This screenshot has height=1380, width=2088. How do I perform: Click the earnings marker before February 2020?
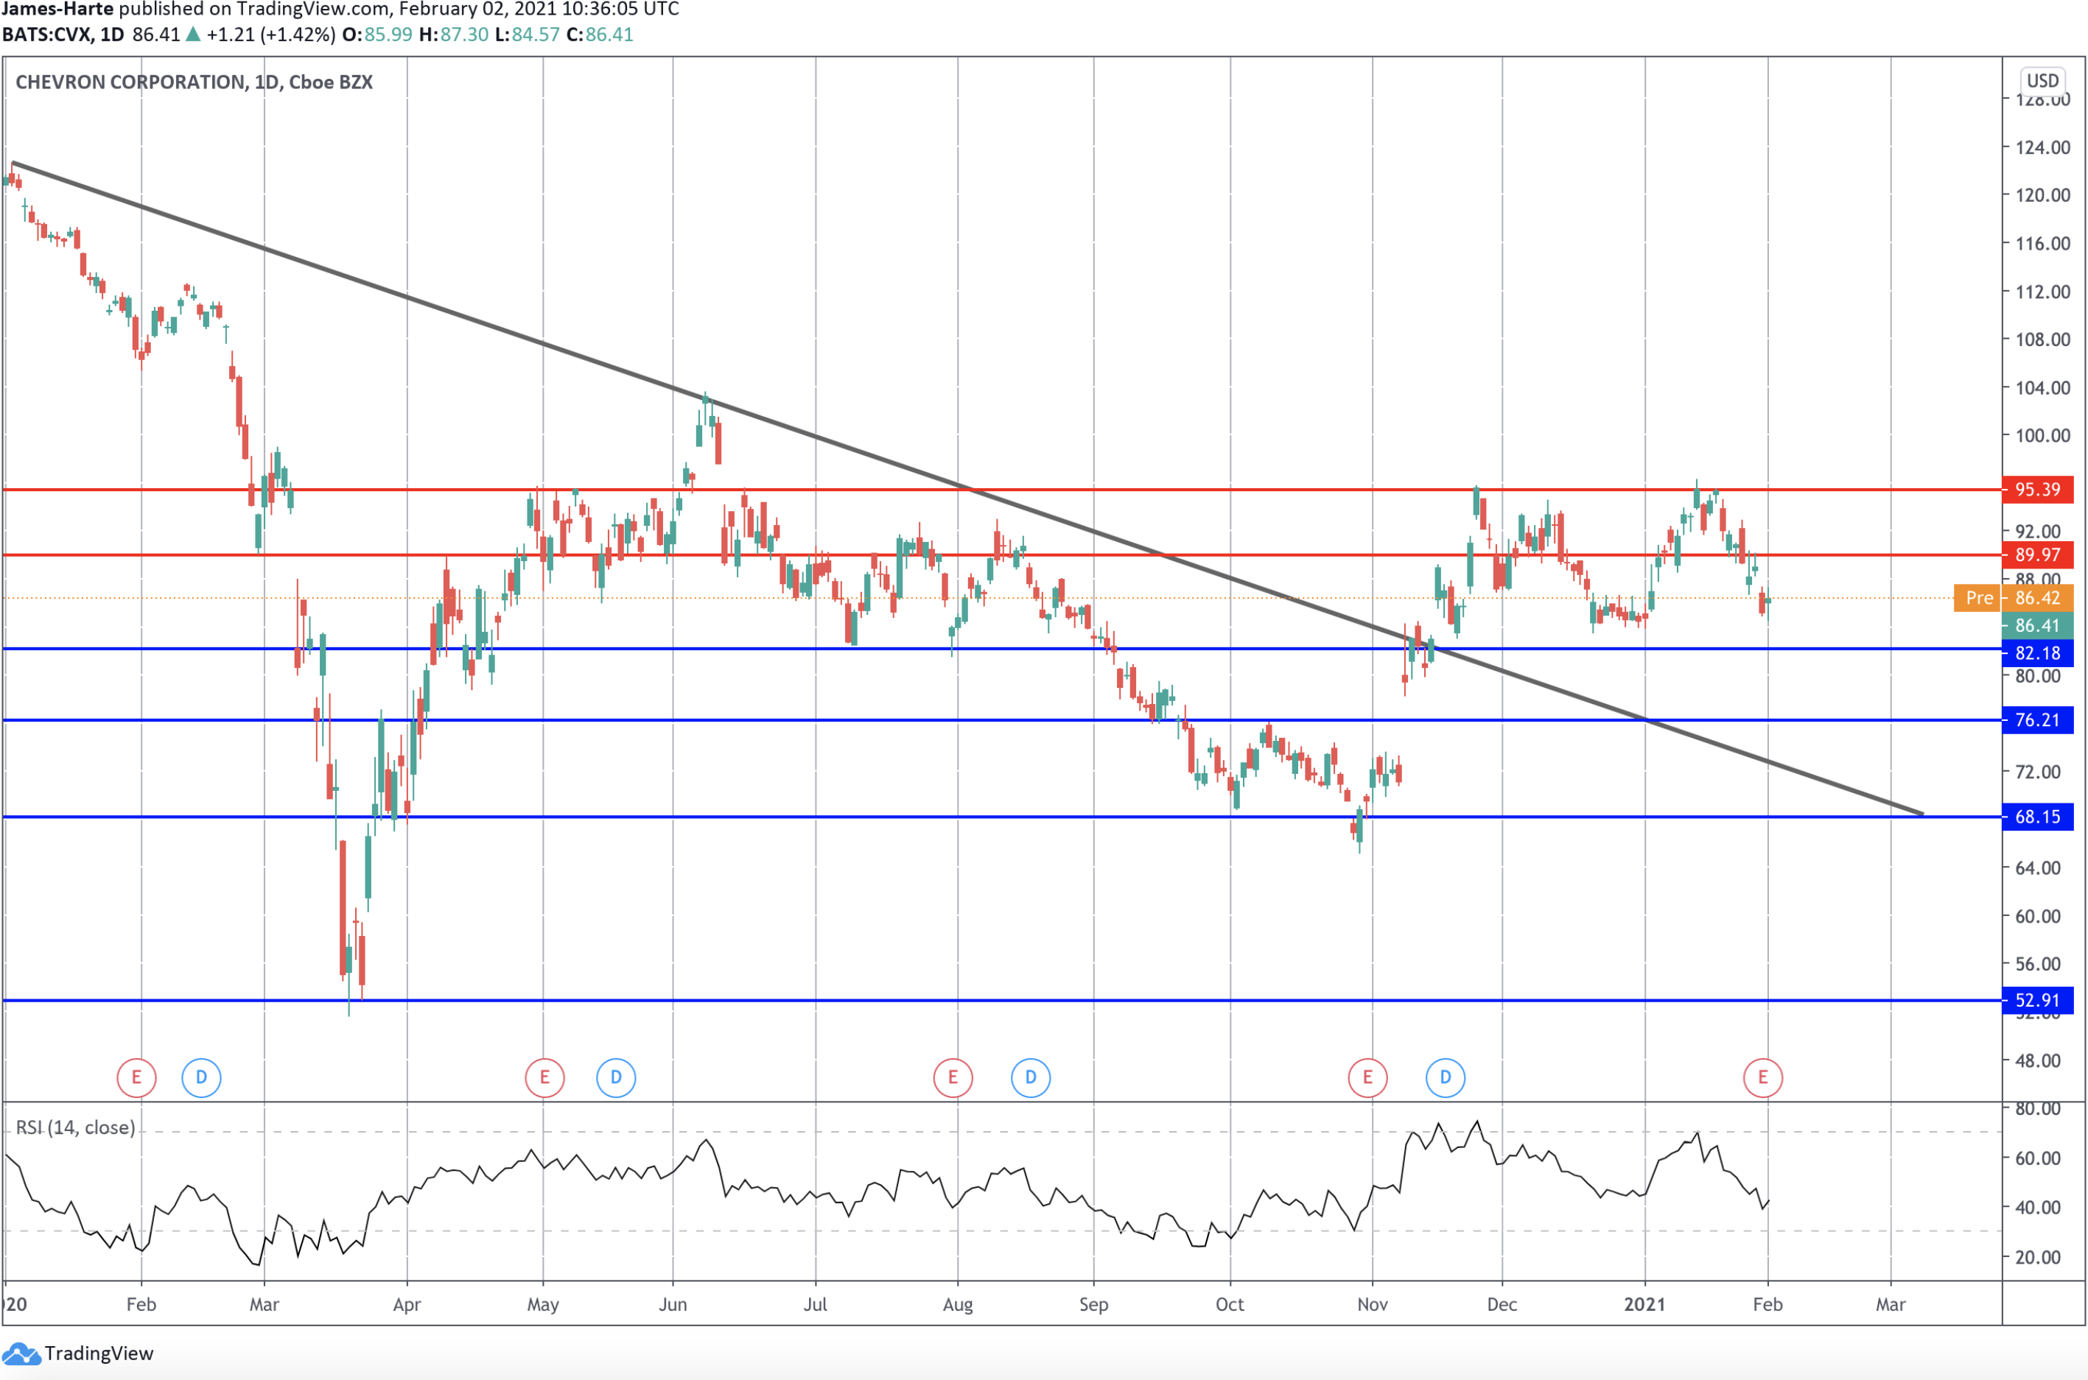pos(136,1077)
